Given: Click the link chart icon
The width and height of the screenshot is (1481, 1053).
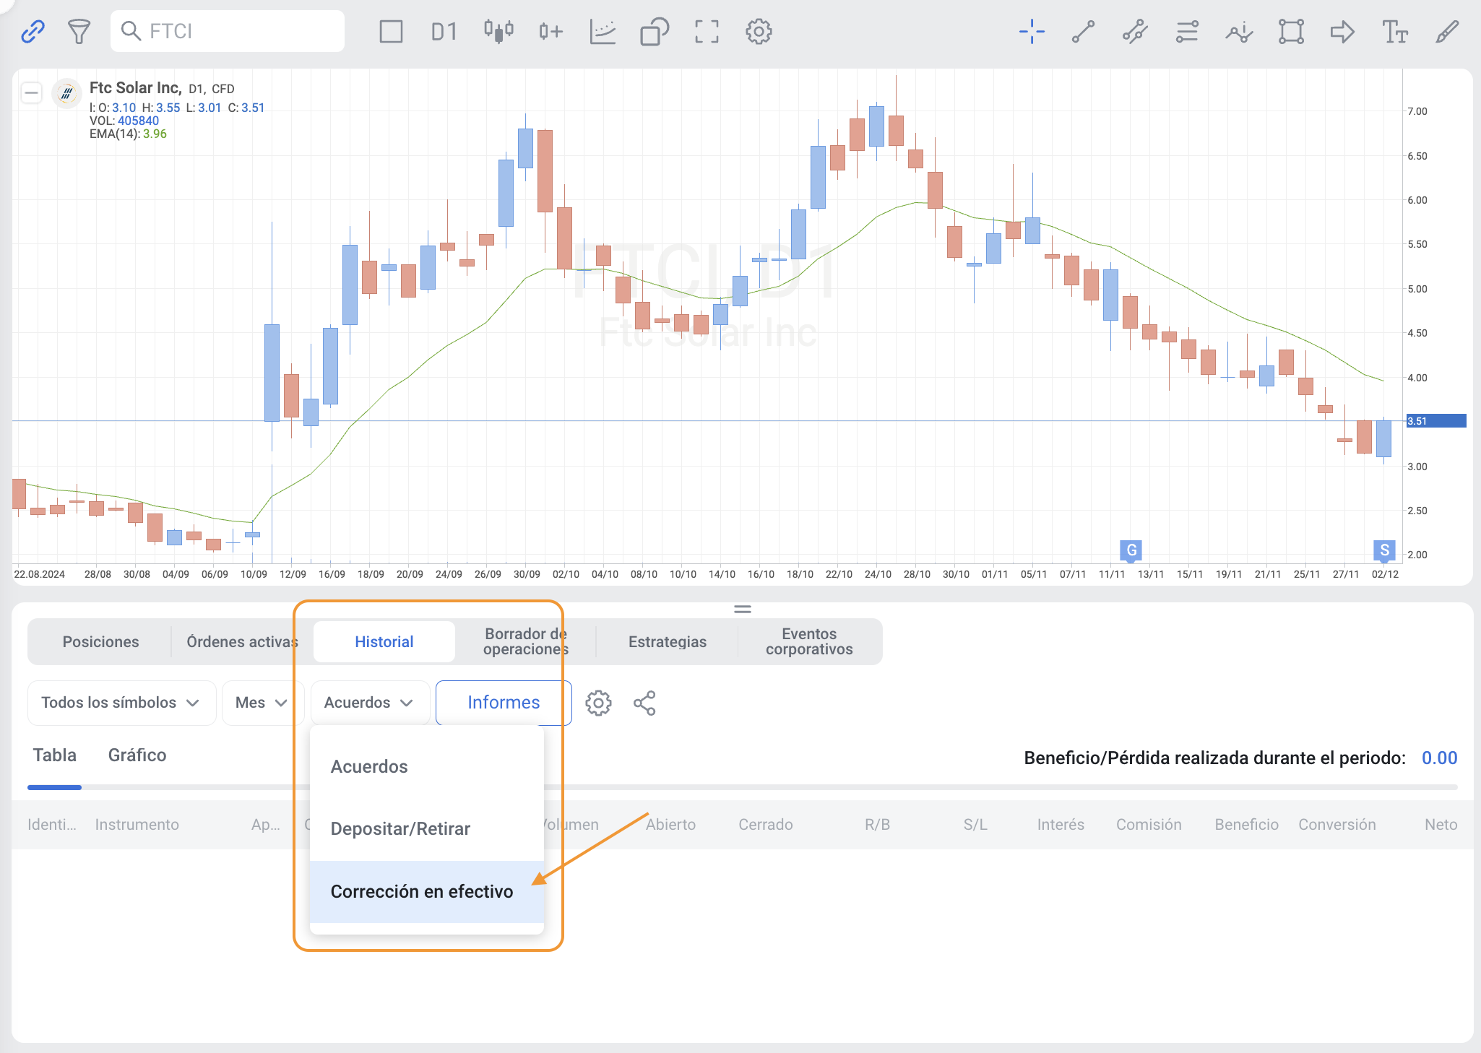Looking at the screenshot, I should point(33,31).
